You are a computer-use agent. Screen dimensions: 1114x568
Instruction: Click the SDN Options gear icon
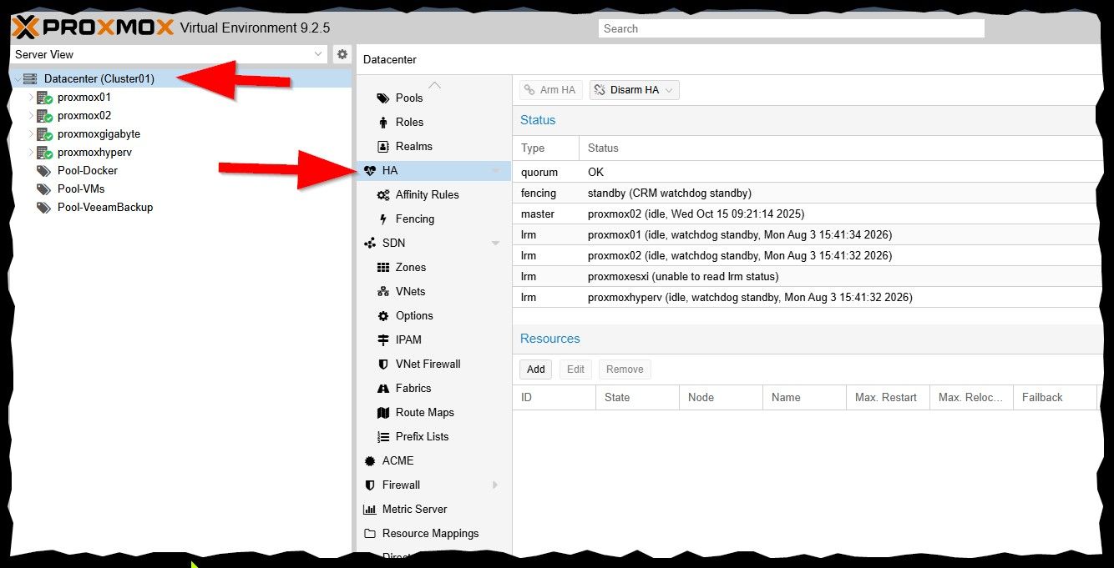tap(383, 316)
